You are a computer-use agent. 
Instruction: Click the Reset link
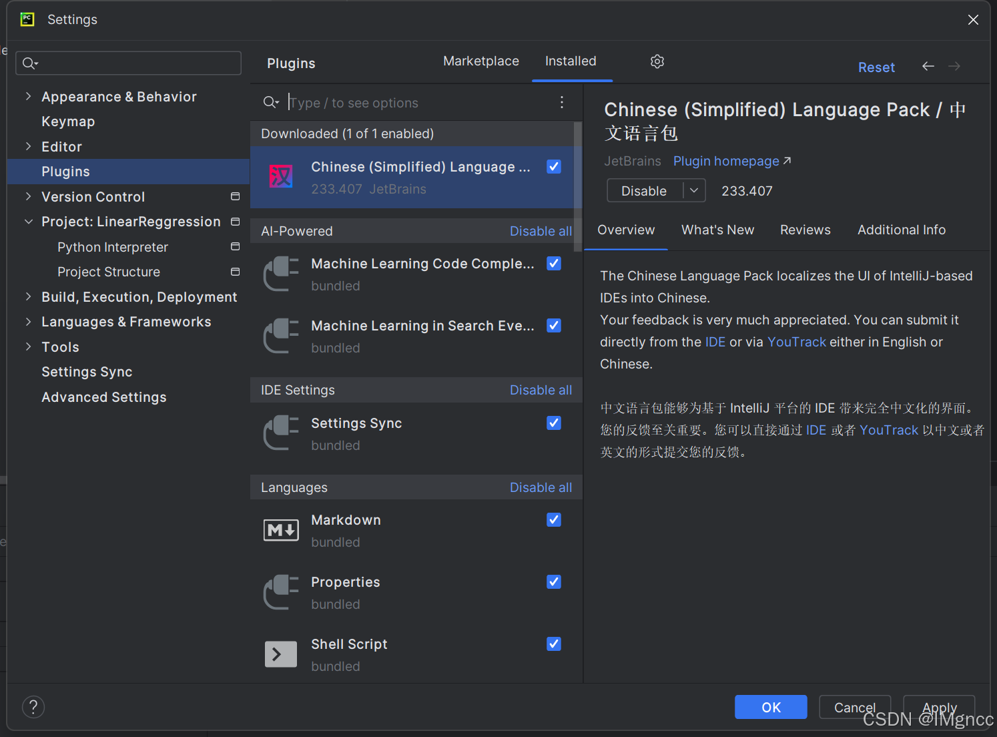(x=876, y=67)
